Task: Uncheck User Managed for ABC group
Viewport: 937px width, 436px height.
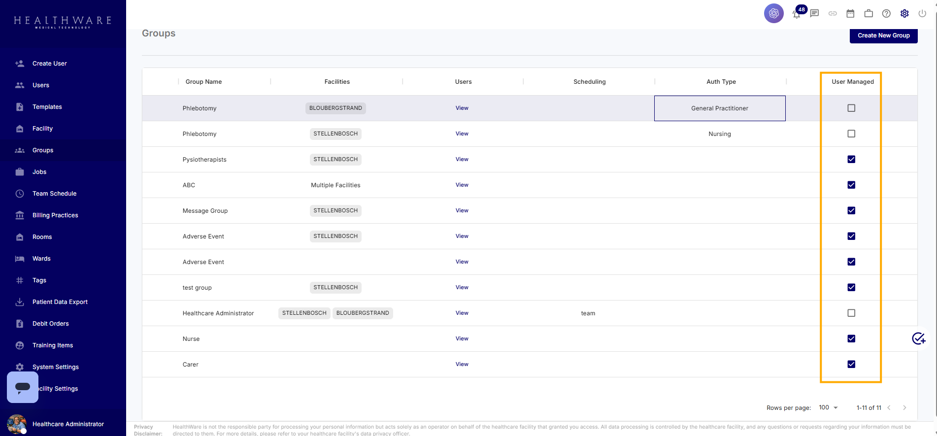Action: click(x=851, y=185)
